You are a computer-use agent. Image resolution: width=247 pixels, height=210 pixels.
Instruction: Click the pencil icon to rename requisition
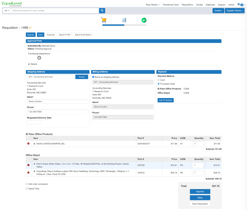(30, 28)
